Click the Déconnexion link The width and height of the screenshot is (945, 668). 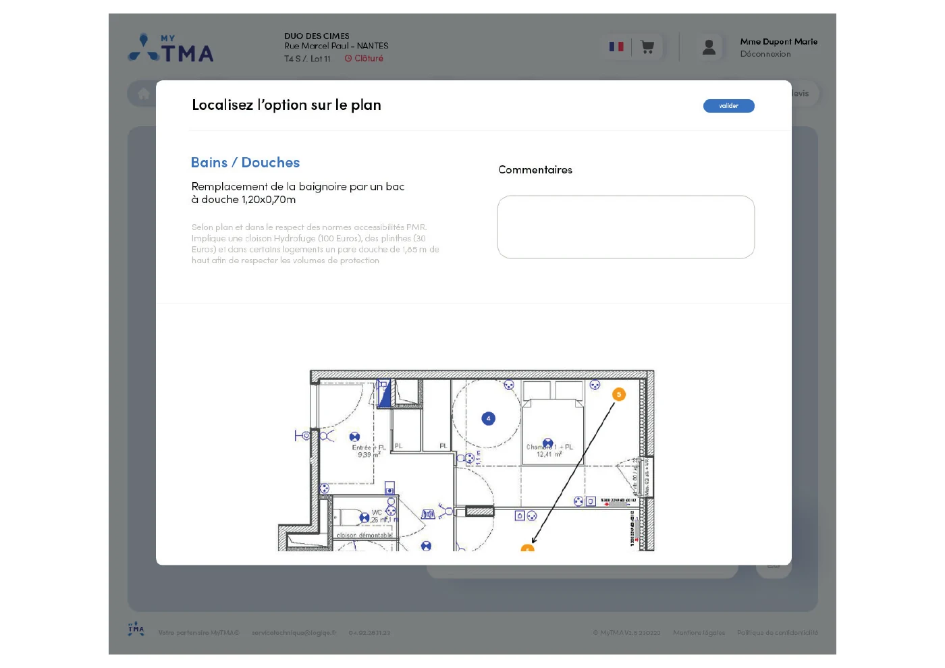765,54
